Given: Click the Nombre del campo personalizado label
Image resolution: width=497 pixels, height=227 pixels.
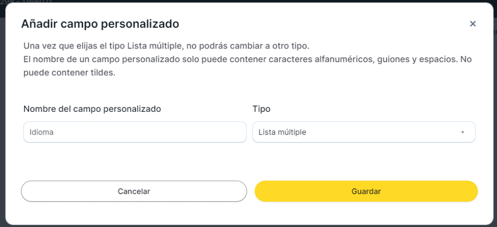Looking at the screenshot, I should tap(92, 109).
